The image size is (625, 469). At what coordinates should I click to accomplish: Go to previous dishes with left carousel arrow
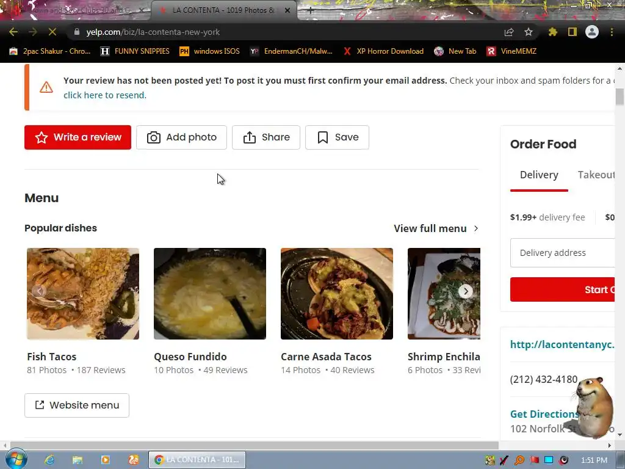click(x=38, y=291)
